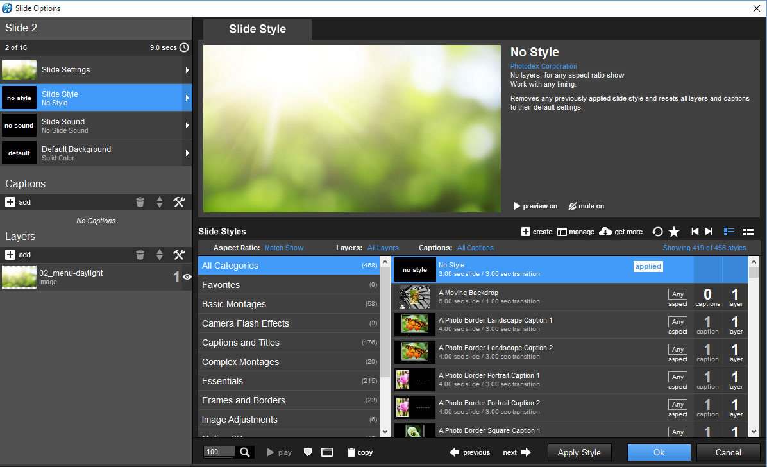The width and height of the screenshot is (767, 467).
Task: Expand Slide Settings arrow
Action: (187, 70)
